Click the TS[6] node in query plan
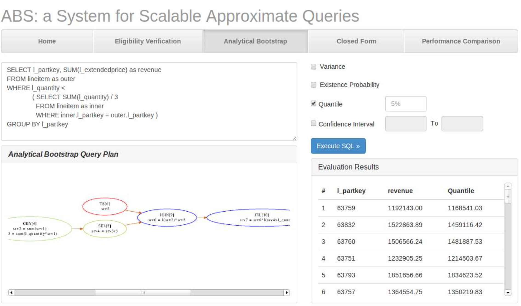The image size is (521, 306). point(105,206)
